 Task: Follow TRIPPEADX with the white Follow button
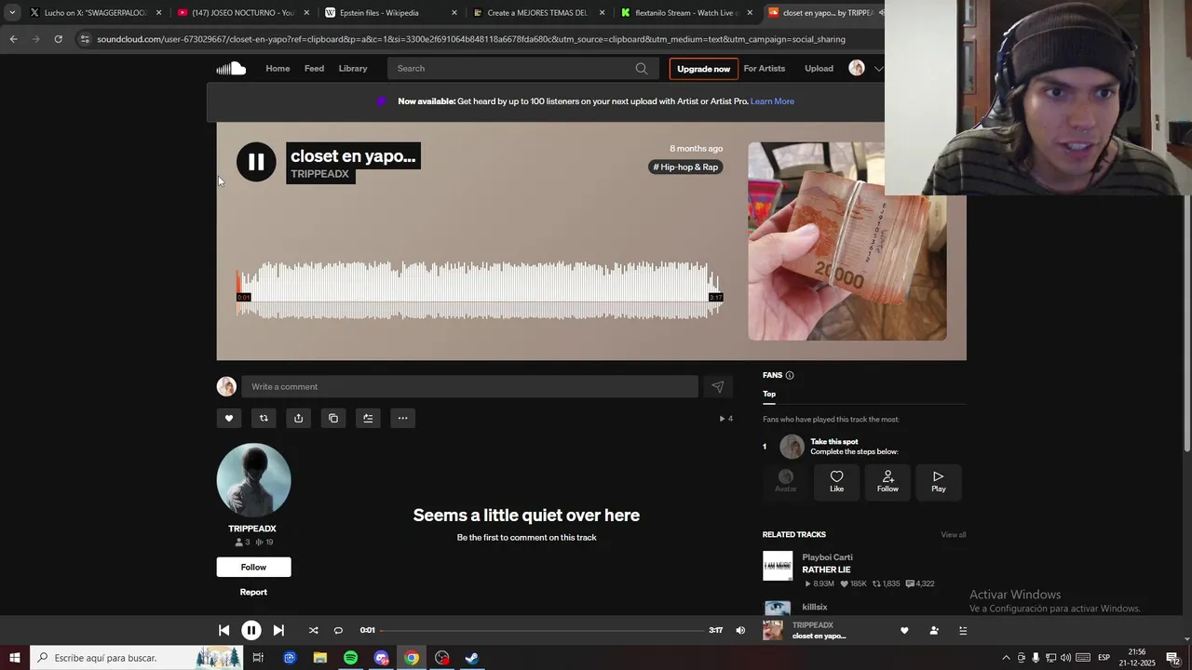tap(254, 567)
